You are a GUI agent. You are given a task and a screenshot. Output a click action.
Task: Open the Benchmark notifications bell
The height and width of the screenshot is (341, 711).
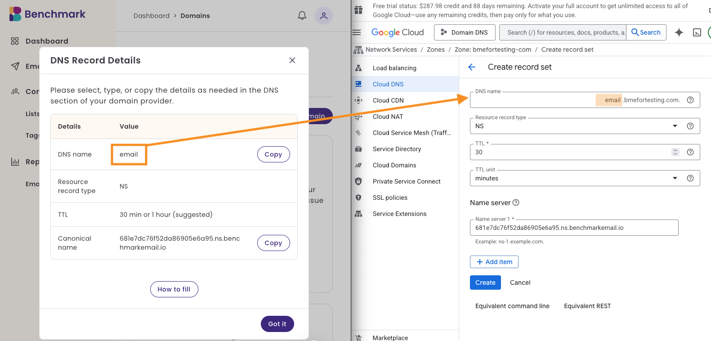click(x=302, y=16)
